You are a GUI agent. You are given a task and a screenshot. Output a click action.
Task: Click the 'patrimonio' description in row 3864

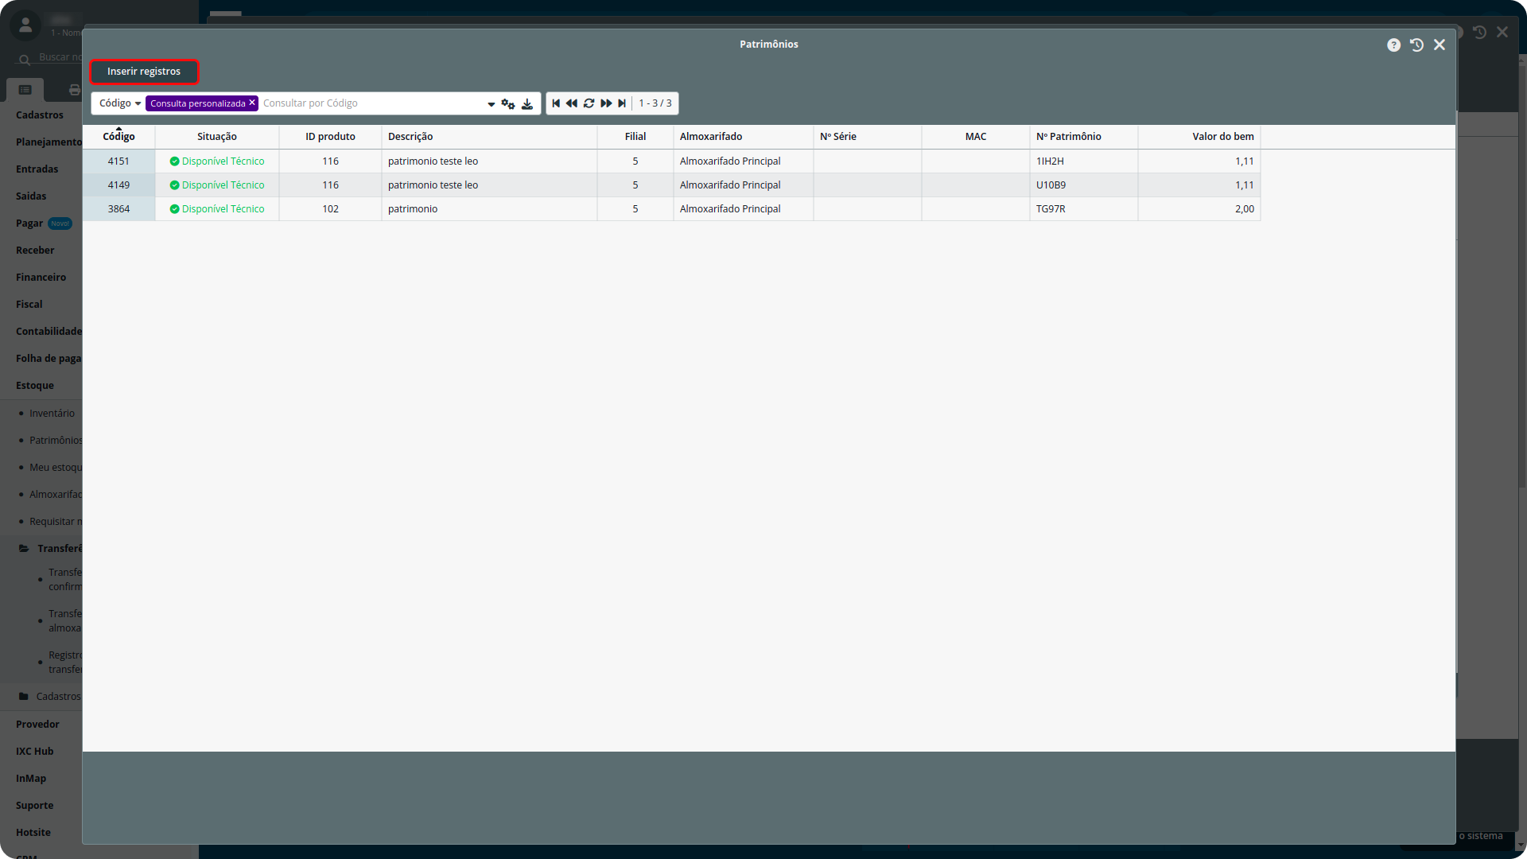(x=413, y=209)
